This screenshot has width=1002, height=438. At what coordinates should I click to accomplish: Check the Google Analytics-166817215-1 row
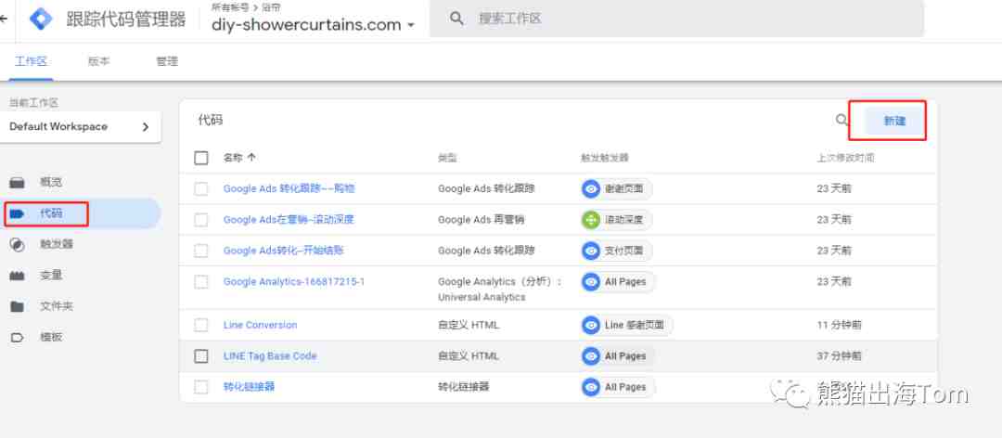click(201, 282)
